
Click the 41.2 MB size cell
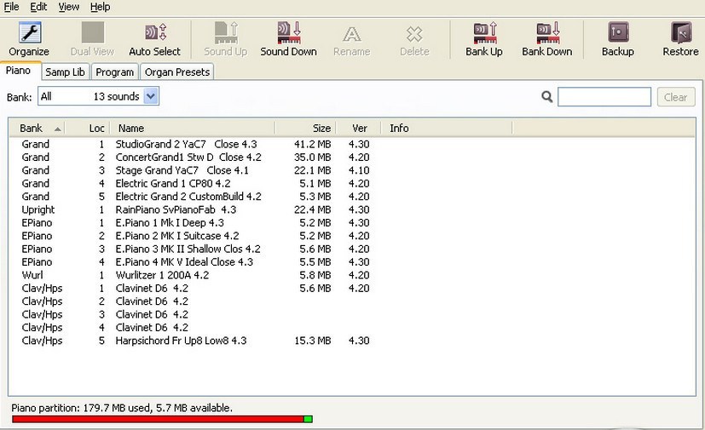click(313, 144)
